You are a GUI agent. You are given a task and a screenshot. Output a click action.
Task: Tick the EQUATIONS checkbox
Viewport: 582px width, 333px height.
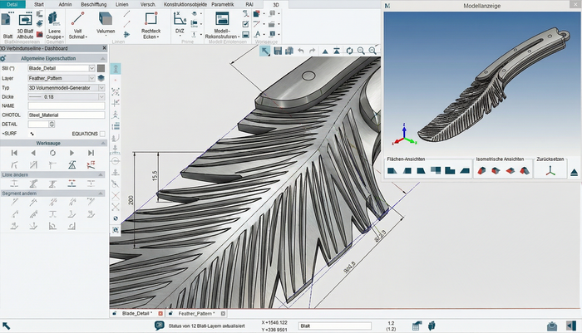(x=102, y=133)
